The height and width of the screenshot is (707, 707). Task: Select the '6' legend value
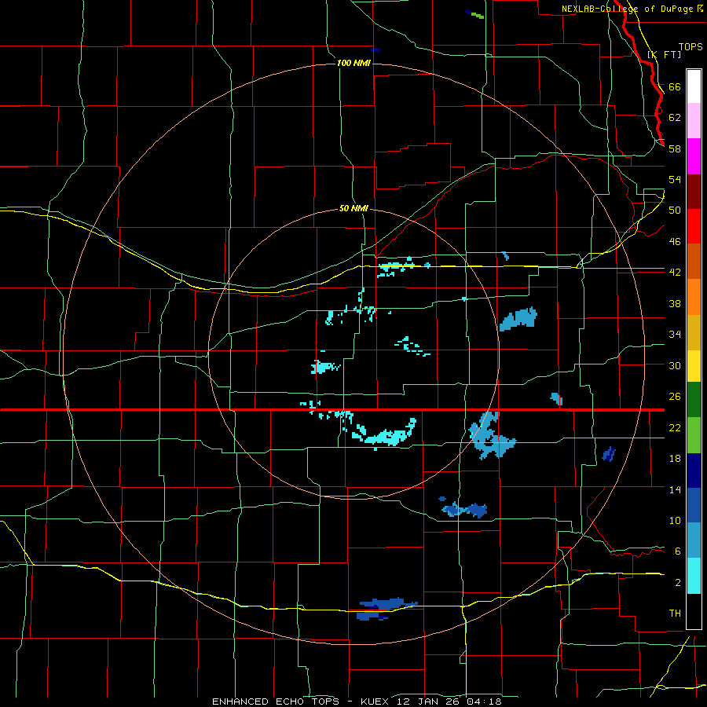[x=678, y=551]
